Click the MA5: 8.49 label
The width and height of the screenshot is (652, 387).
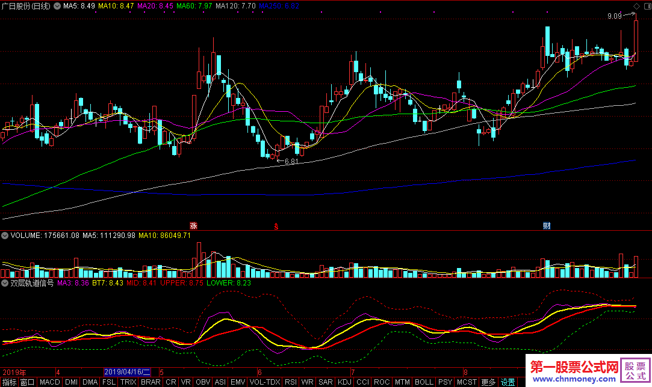[x=79, y=6]
